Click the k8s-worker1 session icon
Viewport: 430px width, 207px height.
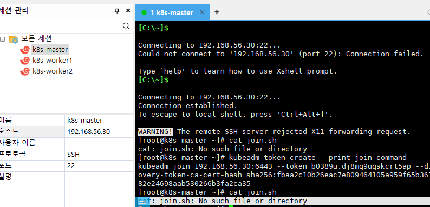[25, 61]
